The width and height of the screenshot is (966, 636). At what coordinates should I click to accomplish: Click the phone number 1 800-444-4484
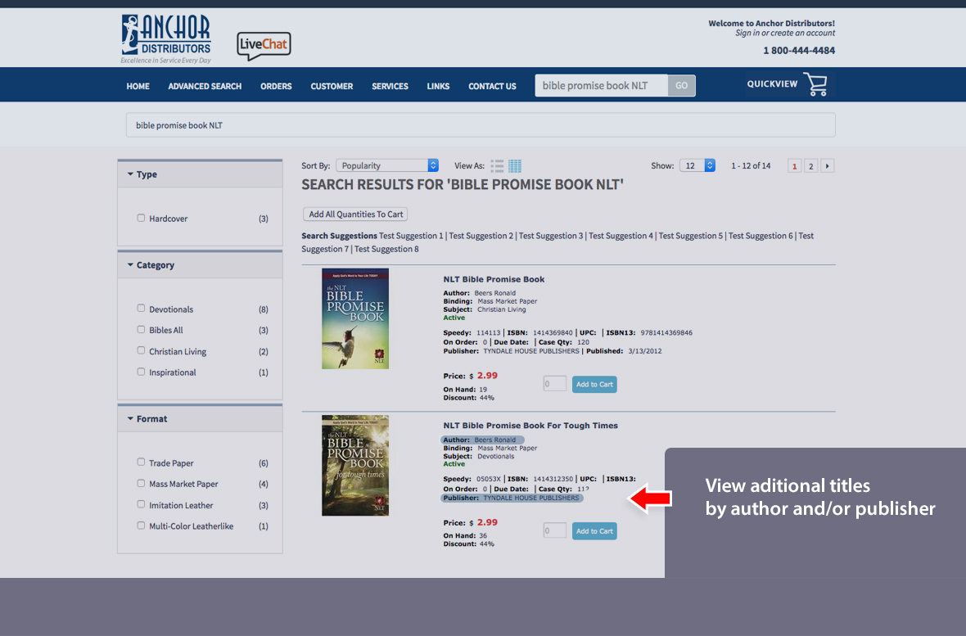point(799,51)
